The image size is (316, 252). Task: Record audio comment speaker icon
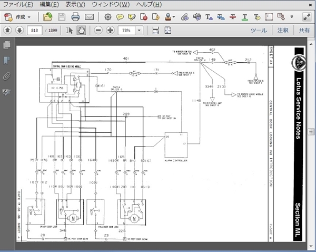[197, 17]
